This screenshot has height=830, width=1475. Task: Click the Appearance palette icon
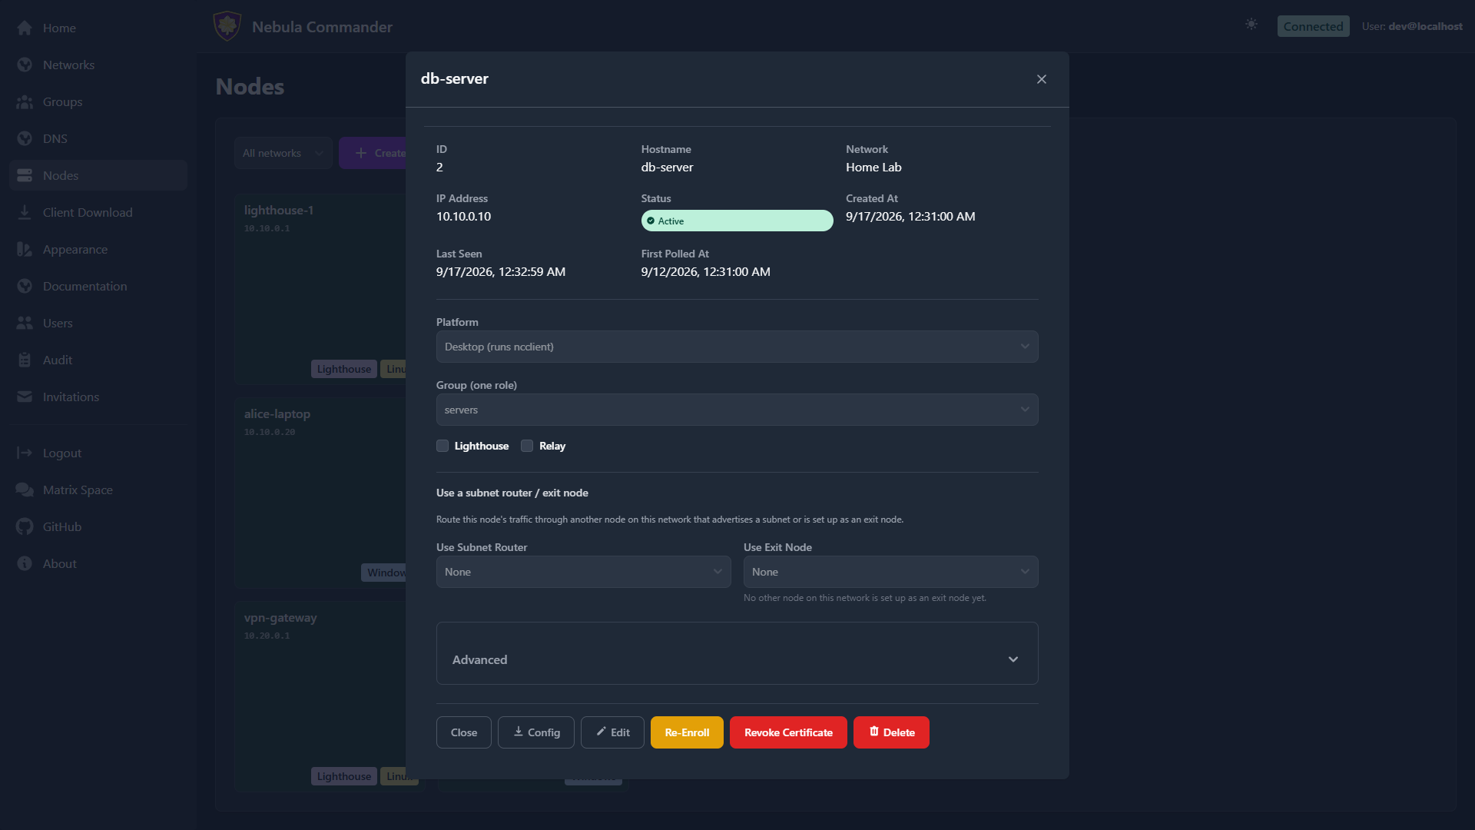[x=25, y=249]
